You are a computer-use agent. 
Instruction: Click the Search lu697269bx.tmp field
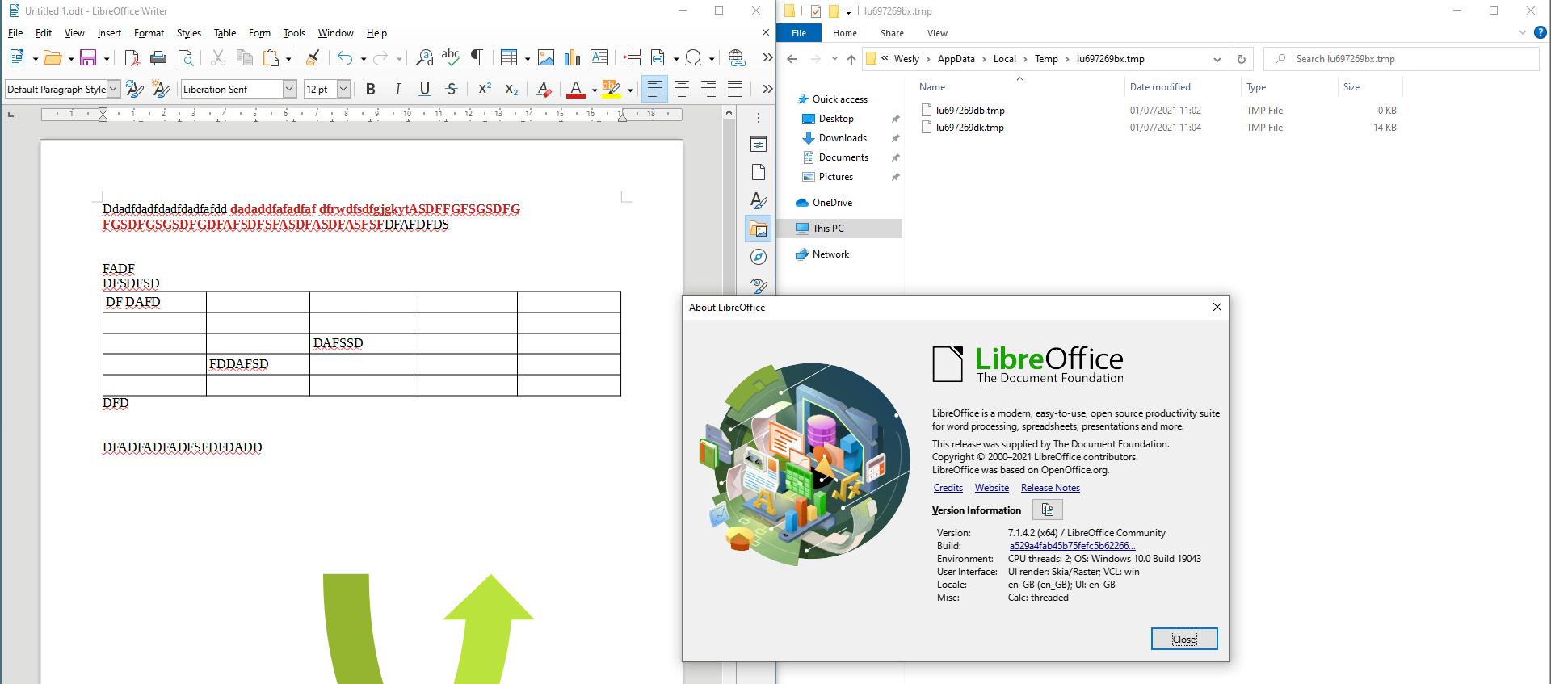1402,59
